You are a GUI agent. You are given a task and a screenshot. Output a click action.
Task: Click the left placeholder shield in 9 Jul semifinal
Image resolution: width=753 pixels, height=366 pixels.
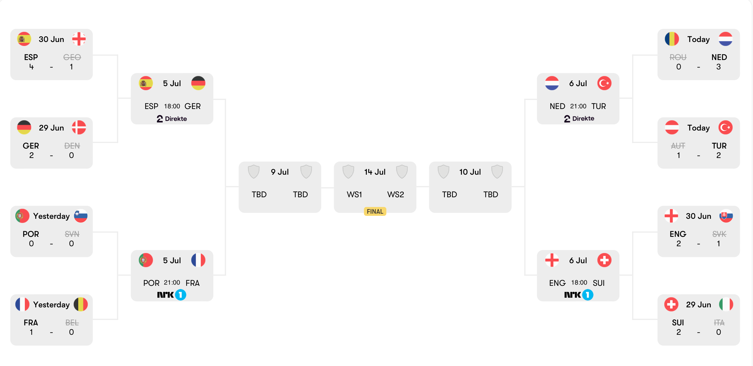253,171
